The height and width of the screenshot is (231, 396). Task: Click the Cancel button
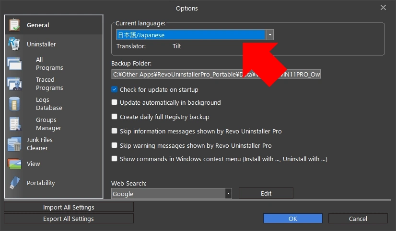click(x=358, y=219)
